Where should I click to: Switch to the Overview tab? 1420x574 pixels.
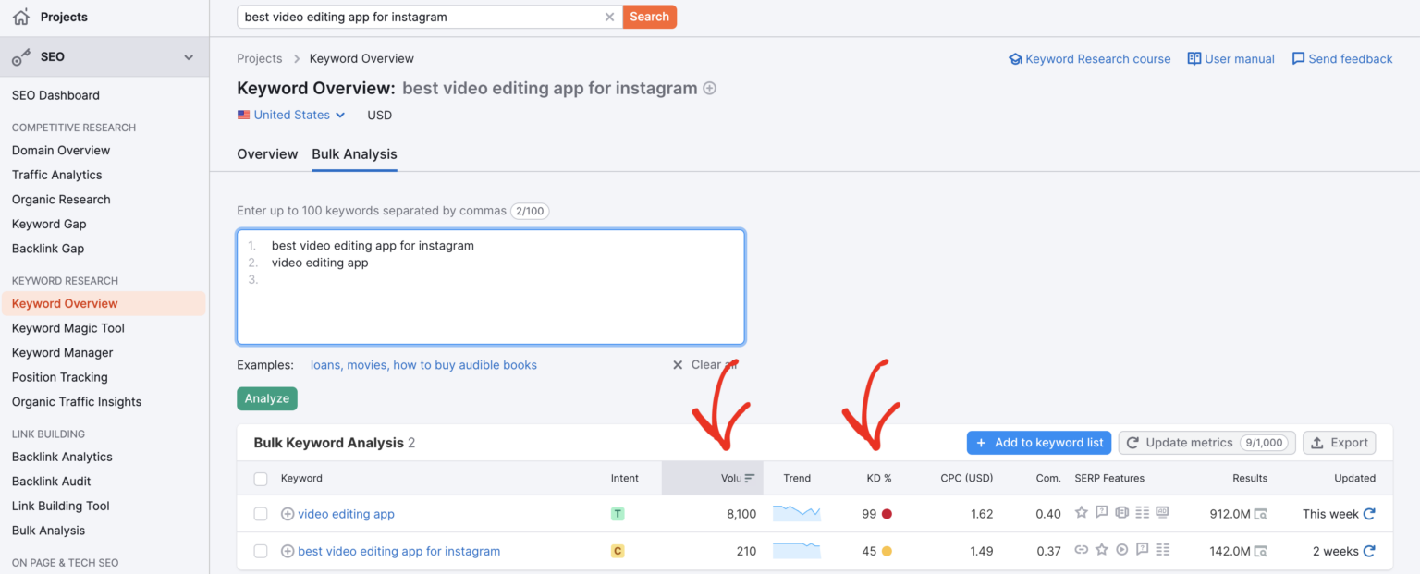(x=267, y=154)
